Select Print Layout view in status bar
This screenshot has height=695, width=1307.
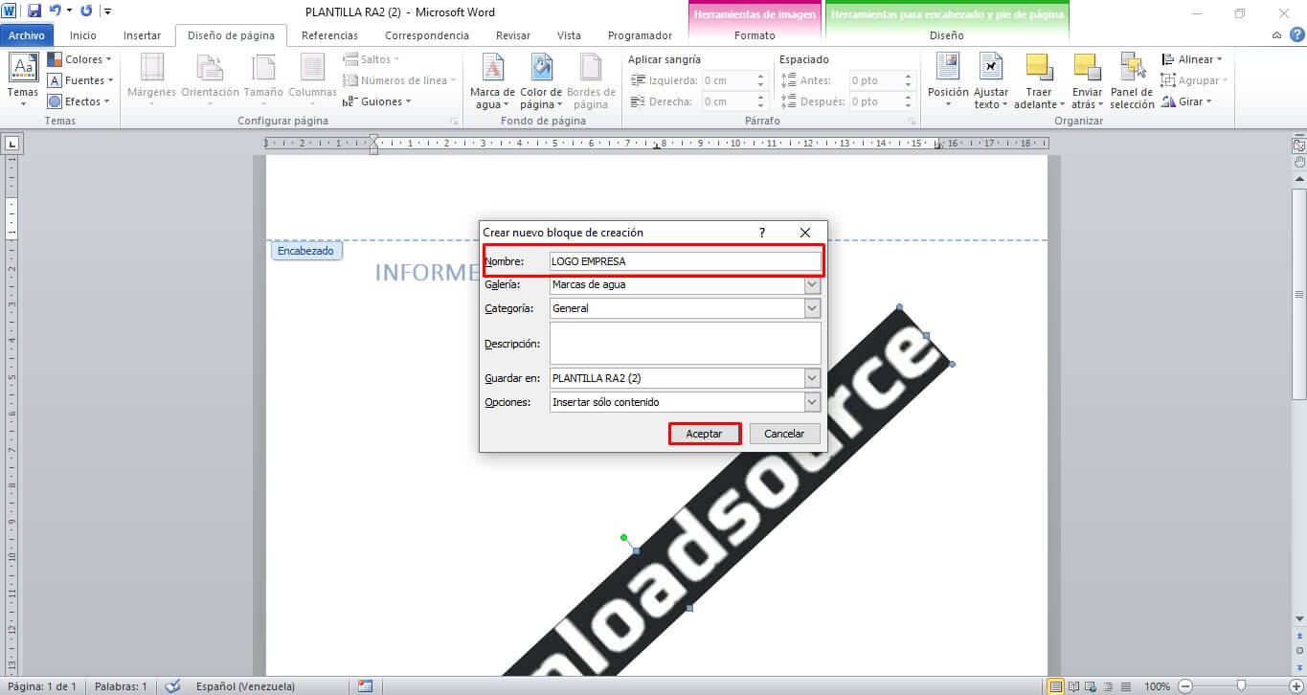1055,686
